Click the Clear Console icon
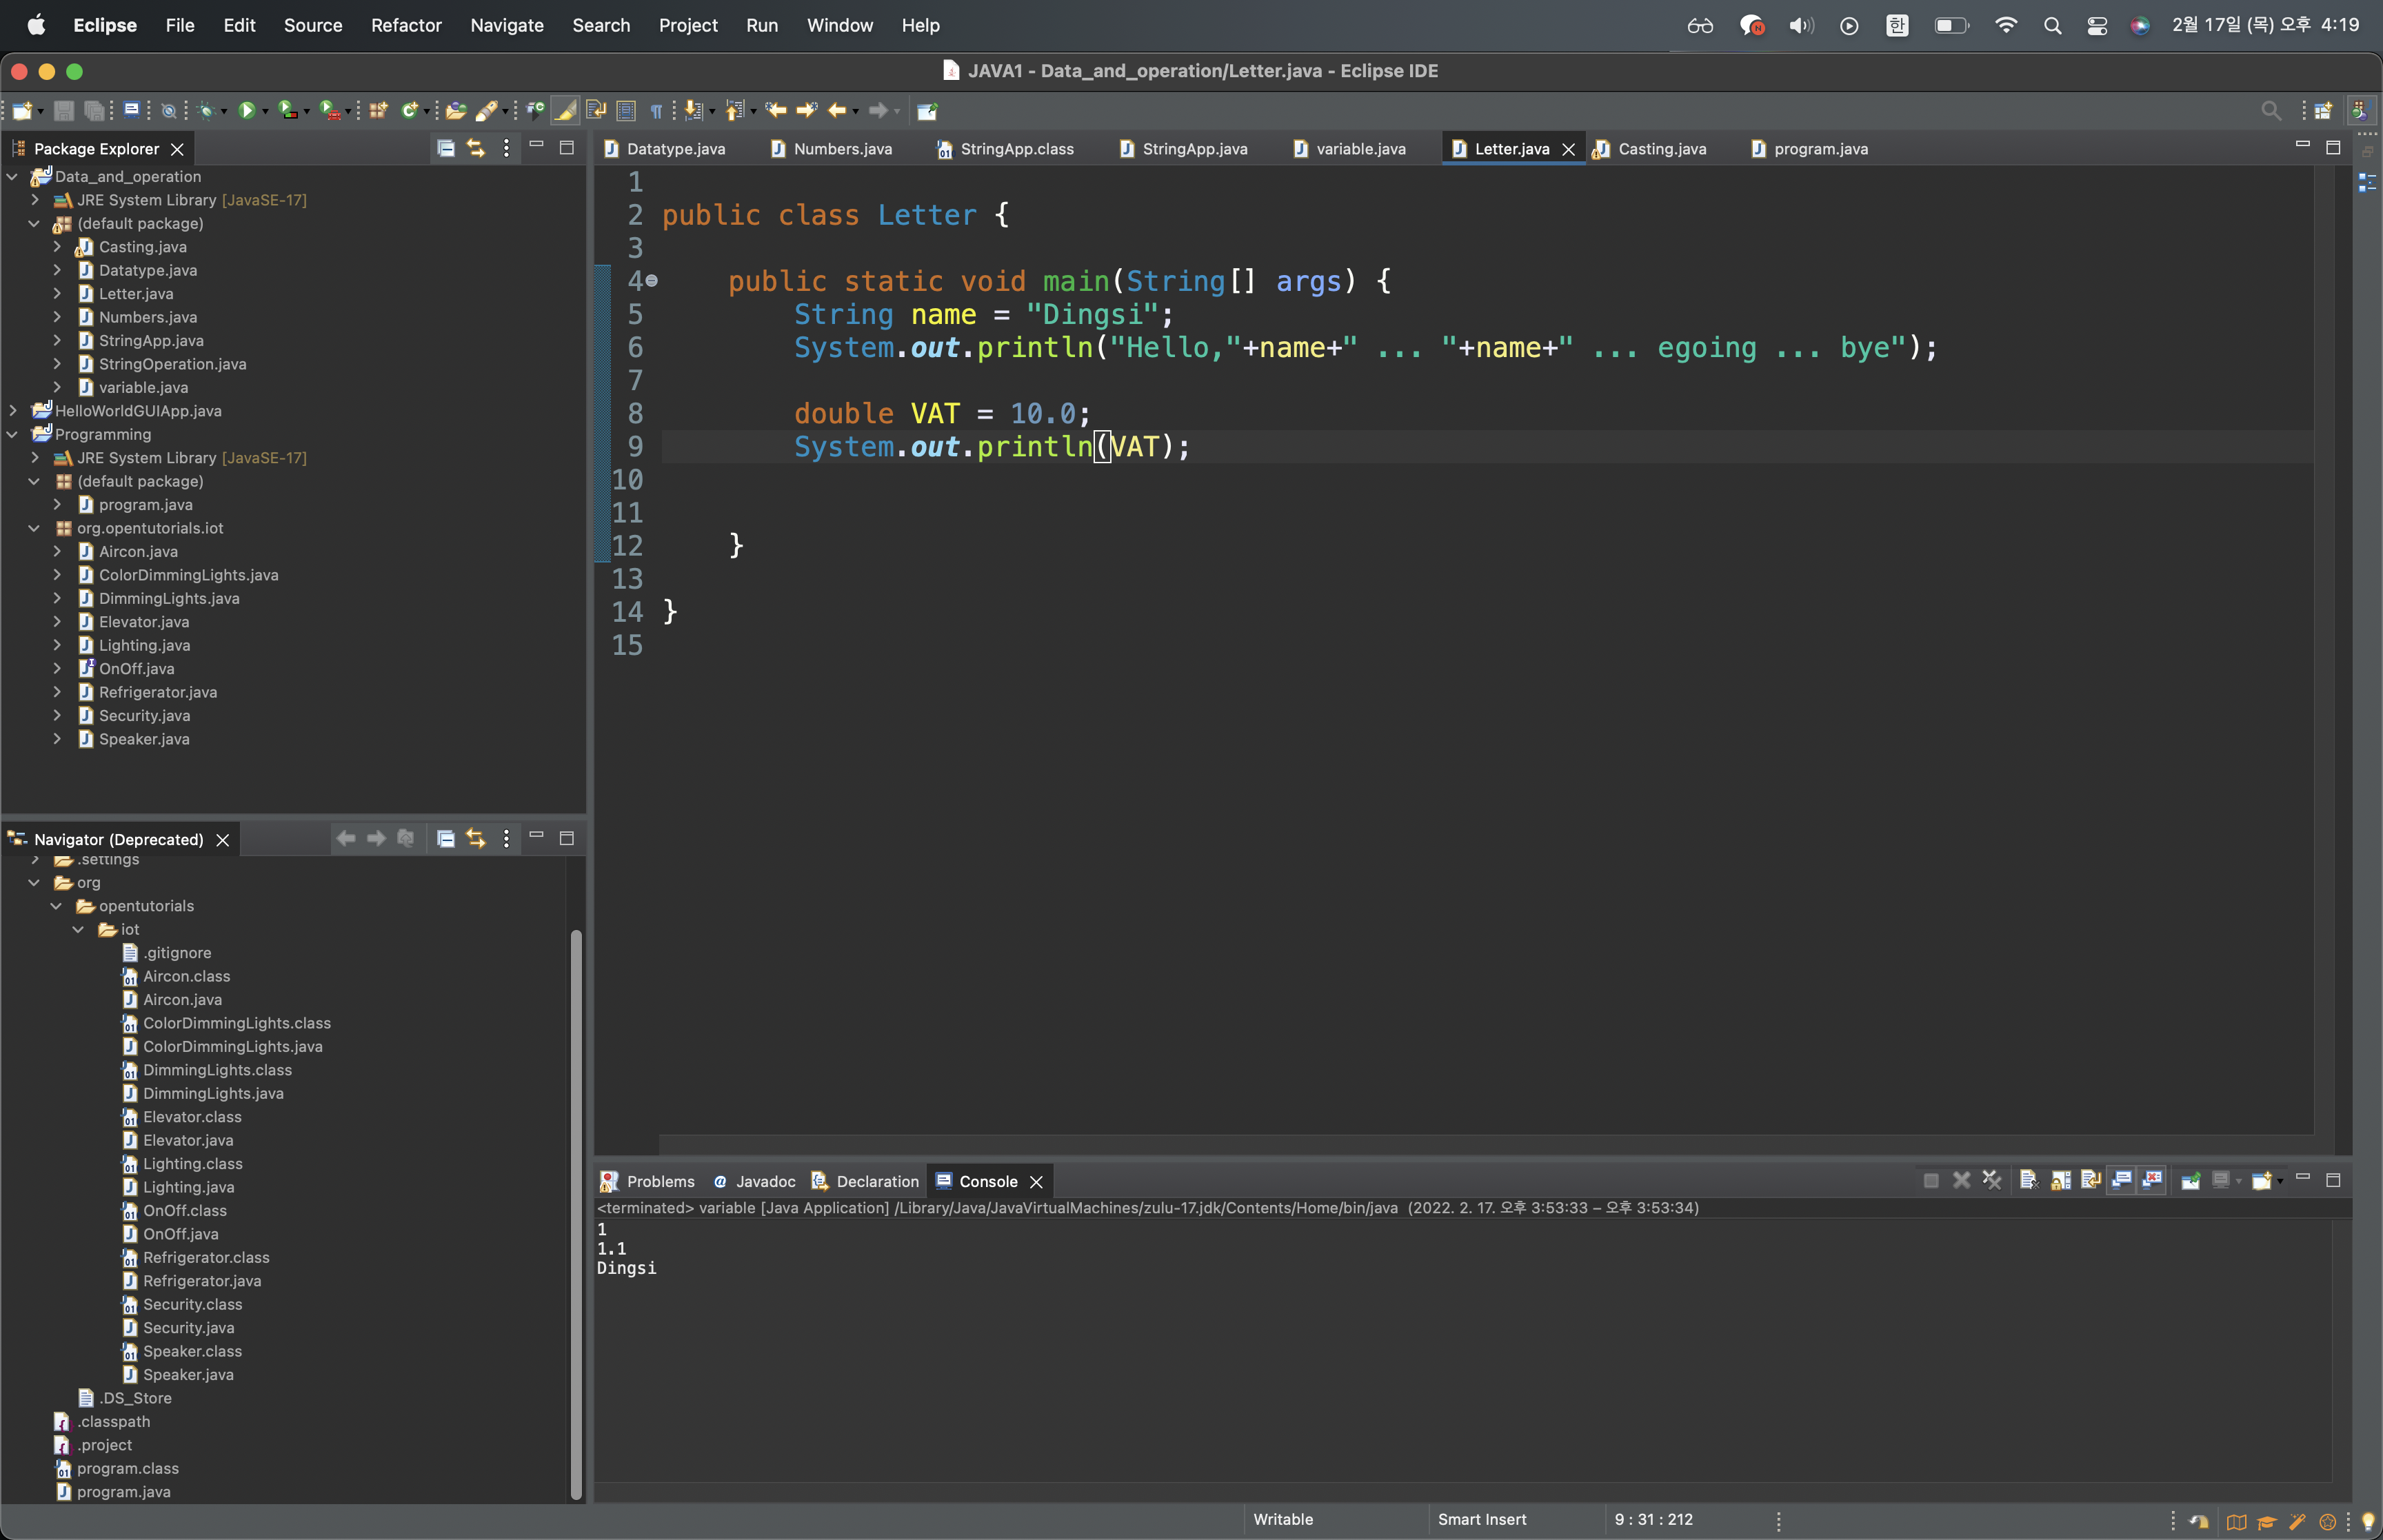This screenshot has width=2383, height=1540. pos(2029,1181)
